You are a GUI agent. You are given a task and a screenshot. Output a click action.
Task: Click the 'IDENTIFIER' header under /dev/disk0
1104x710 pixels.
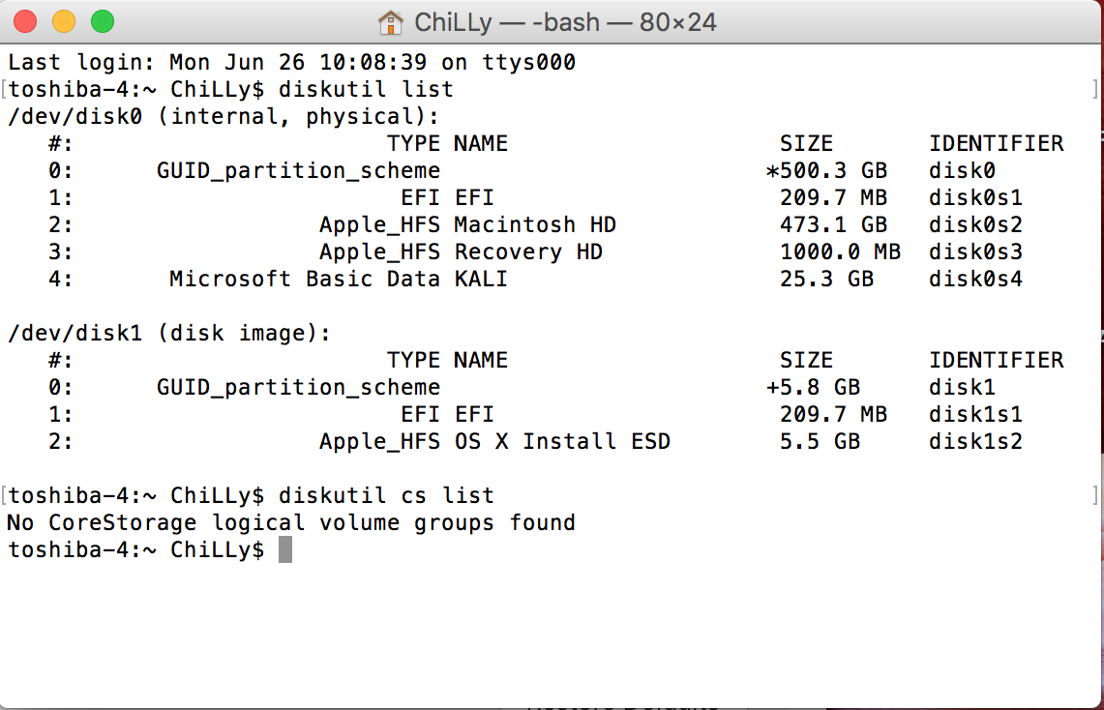click(996, 143)
